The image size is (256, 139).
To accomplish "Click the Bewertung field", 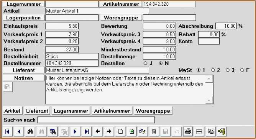I will point(159,26).
